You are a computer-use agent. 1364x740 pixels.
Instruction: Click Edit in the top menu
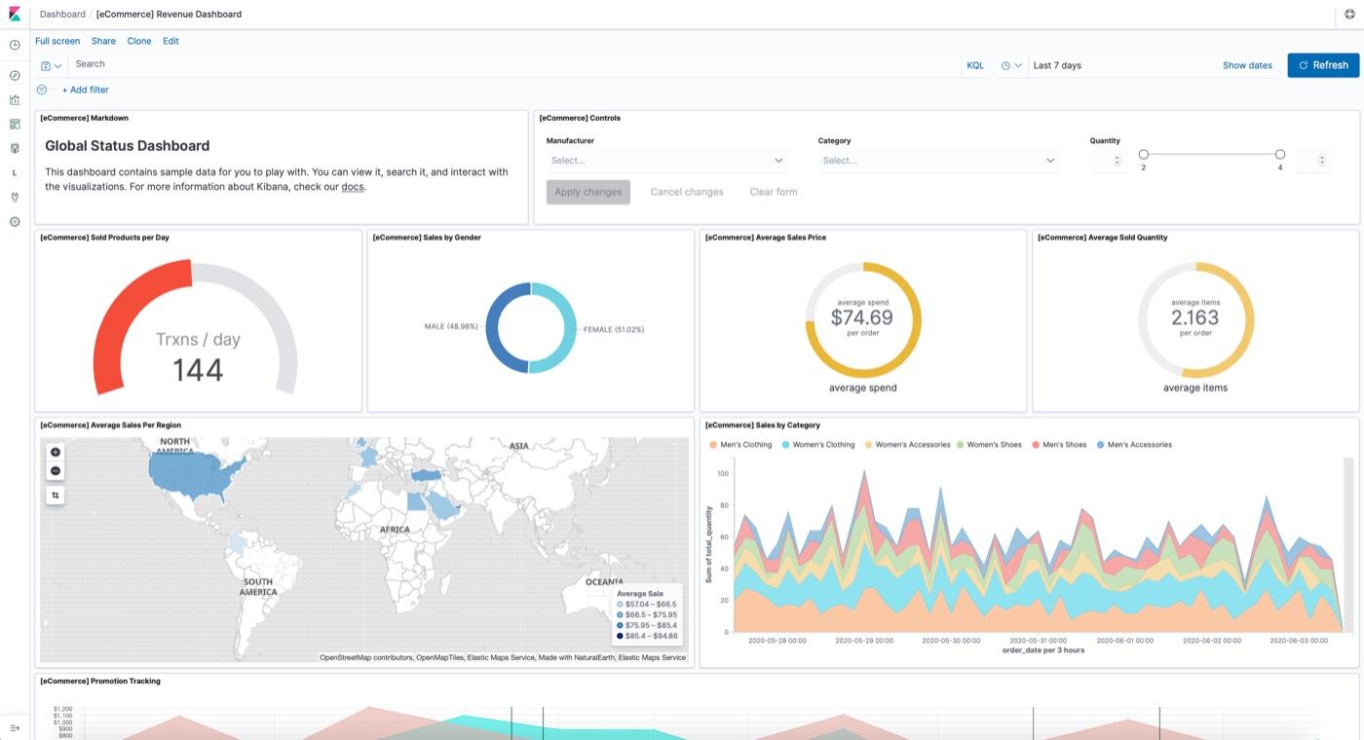click(170, 41)
